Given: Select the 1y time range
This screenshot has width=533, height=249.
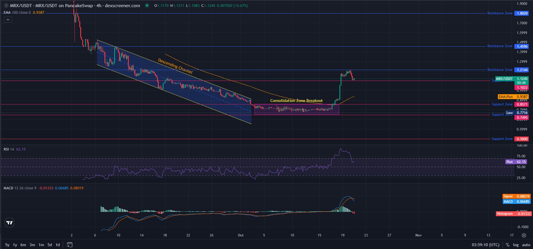Looking at the screenshot, I should coord(15,245).
